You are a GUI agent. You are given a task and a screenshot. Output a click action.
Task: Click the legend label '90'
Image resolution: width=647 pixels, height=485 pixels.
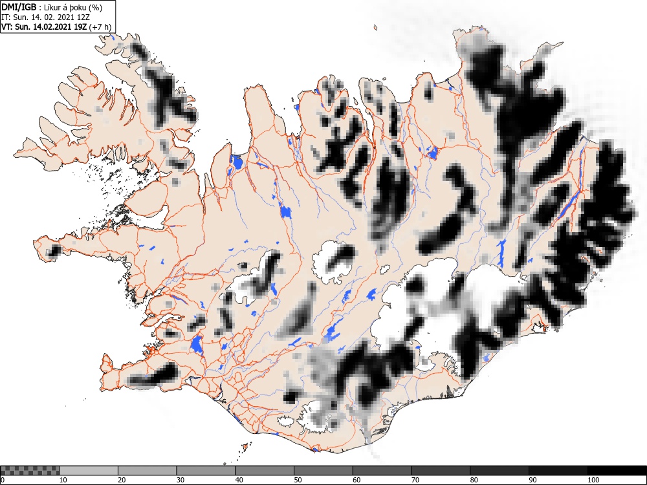532,480
